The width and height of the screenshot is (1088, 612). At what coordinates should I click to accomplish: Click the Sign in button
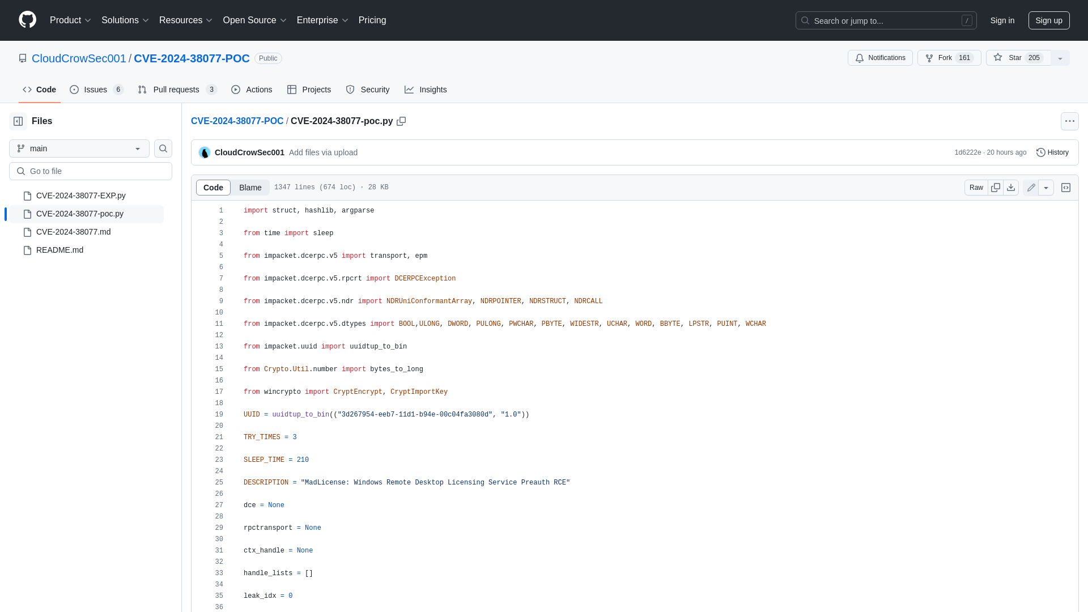pos(1002,20)
